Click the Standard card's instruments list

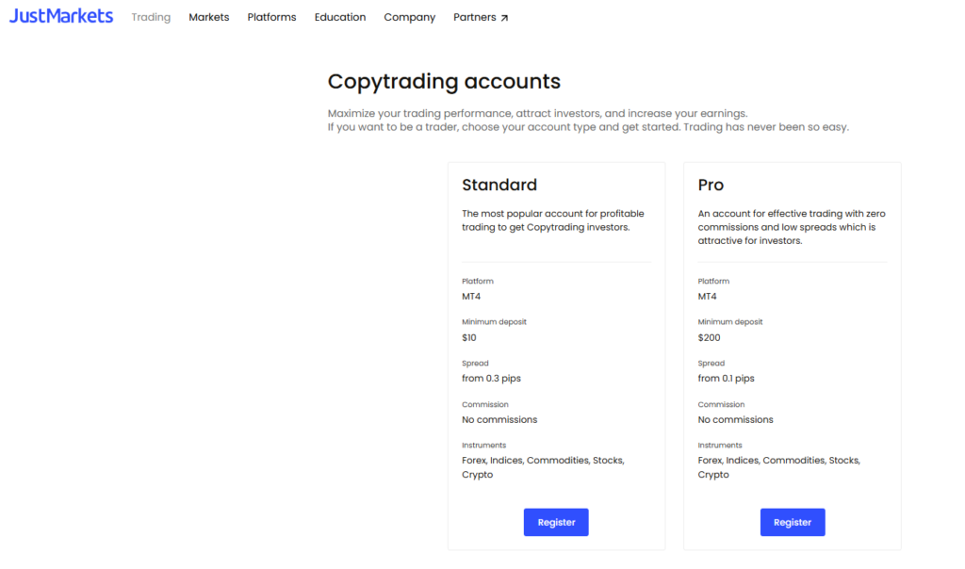[543, 467]
